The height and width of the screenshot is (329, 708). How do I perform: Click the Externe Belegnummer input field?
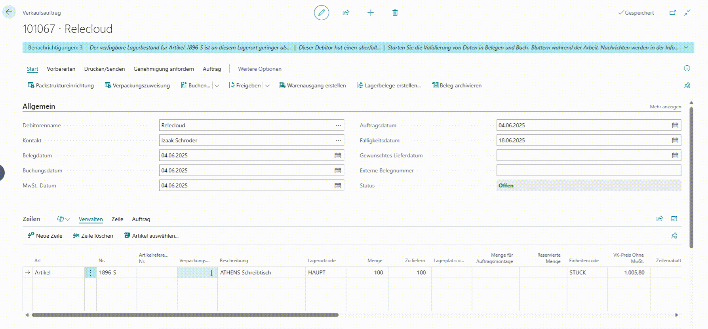pyautogui.click(x=589, y=170)
